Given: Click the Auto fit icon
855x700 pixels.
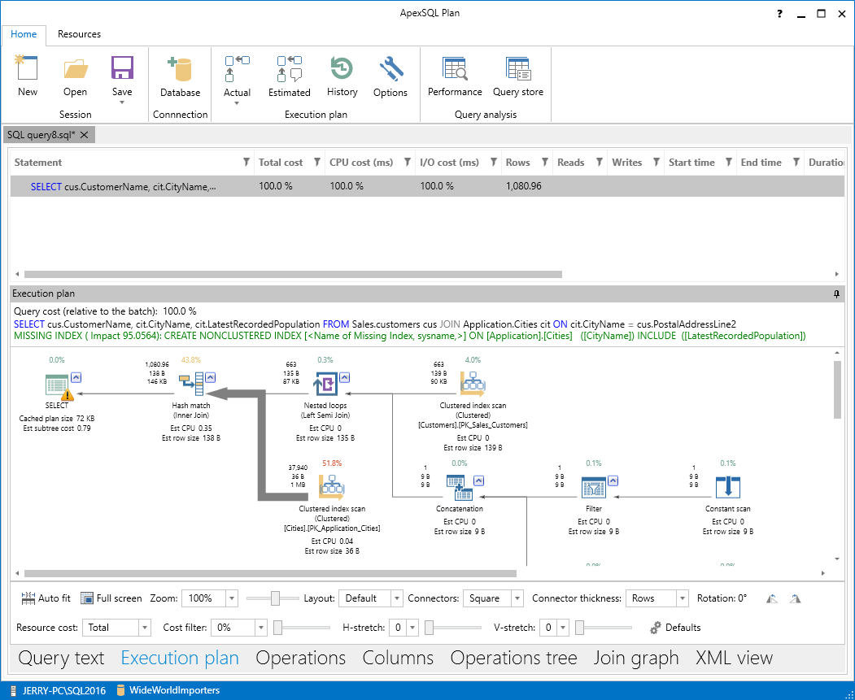Looking at the screenshot, I should tap(28, 598).
